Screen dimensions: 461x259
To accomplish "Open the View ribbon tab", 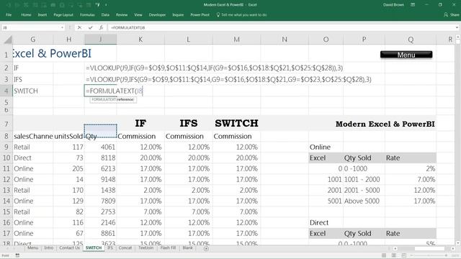I will pyautogui.click(x=138, y=14).
